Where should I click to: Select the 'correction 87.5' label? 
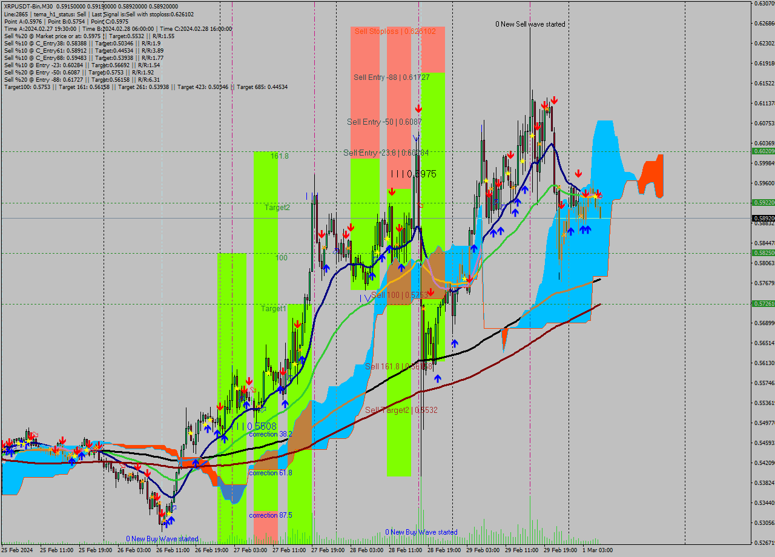271,515
